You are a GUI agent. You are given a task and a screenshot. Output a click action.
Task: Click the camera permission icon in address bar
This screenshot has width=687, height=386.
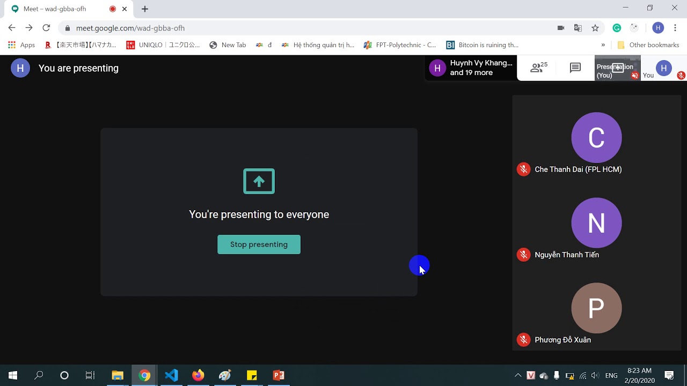561,28
